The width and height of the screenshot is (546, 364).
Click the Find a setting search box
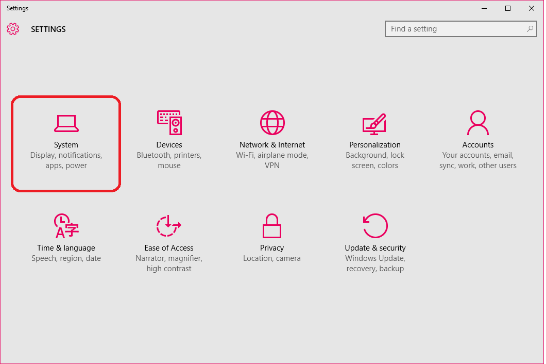[x=453, y=29]
